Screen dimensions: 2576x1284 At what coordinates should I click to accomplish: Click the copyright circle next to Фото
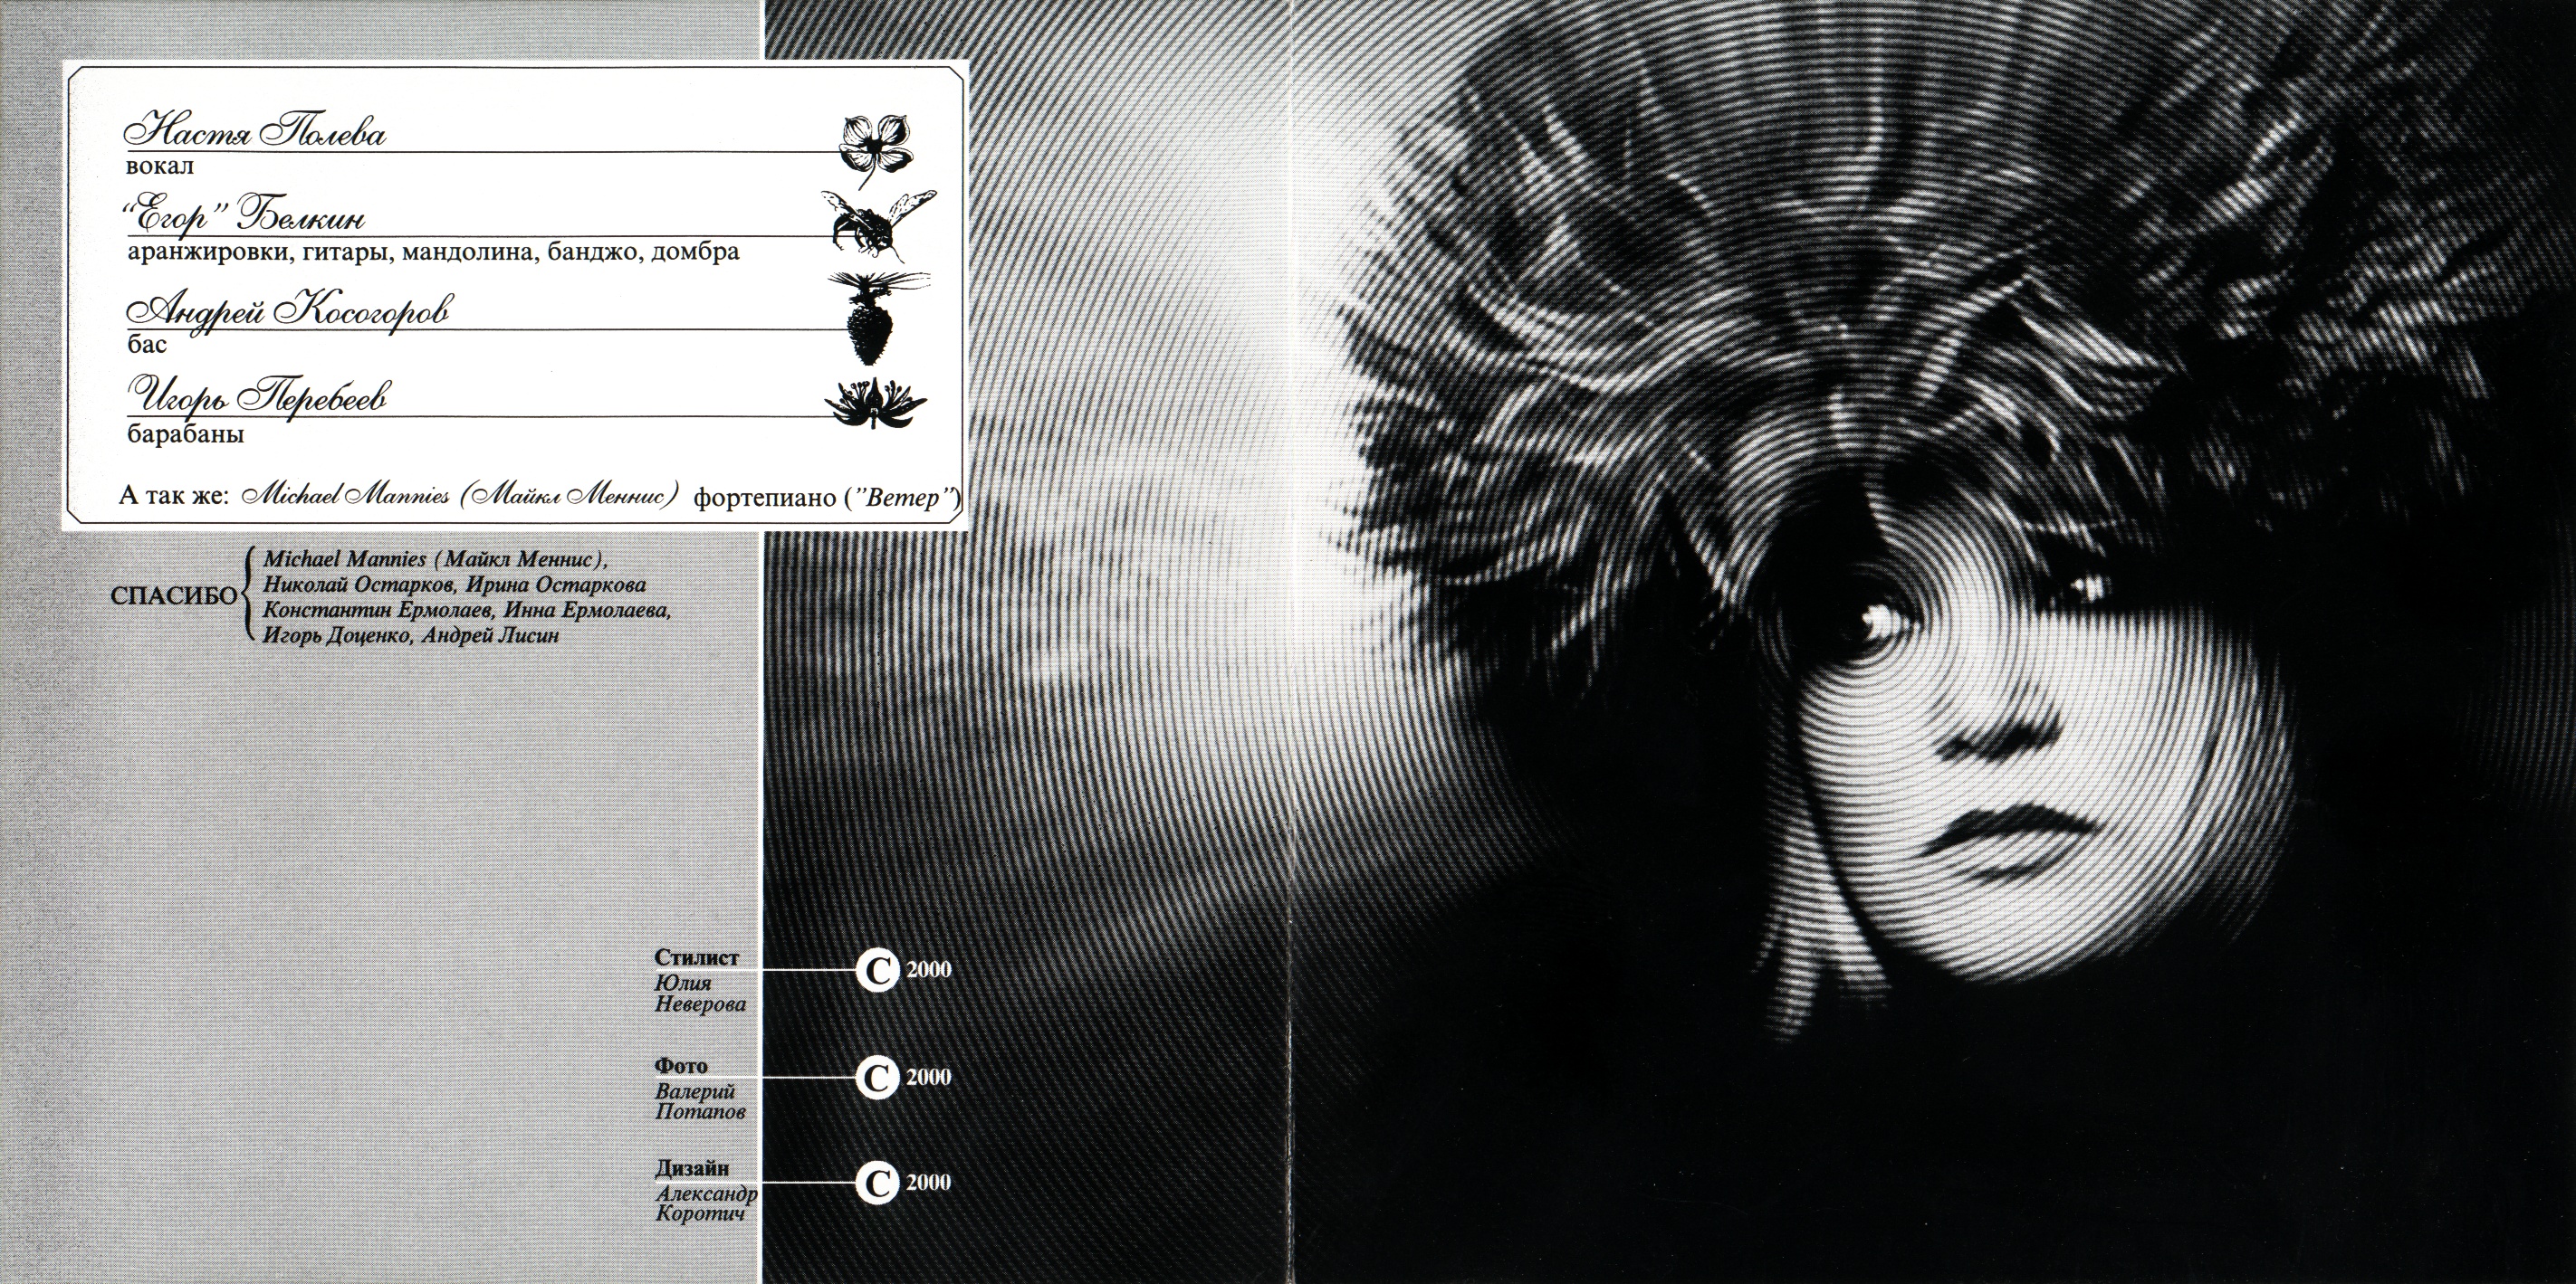pyautogui.click(x=876, y=1079)
